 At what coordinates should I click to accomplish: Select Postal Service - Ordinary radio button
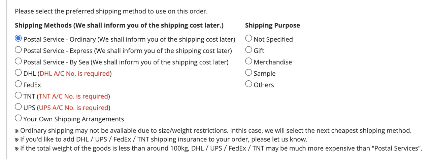[x=19, y=39]
